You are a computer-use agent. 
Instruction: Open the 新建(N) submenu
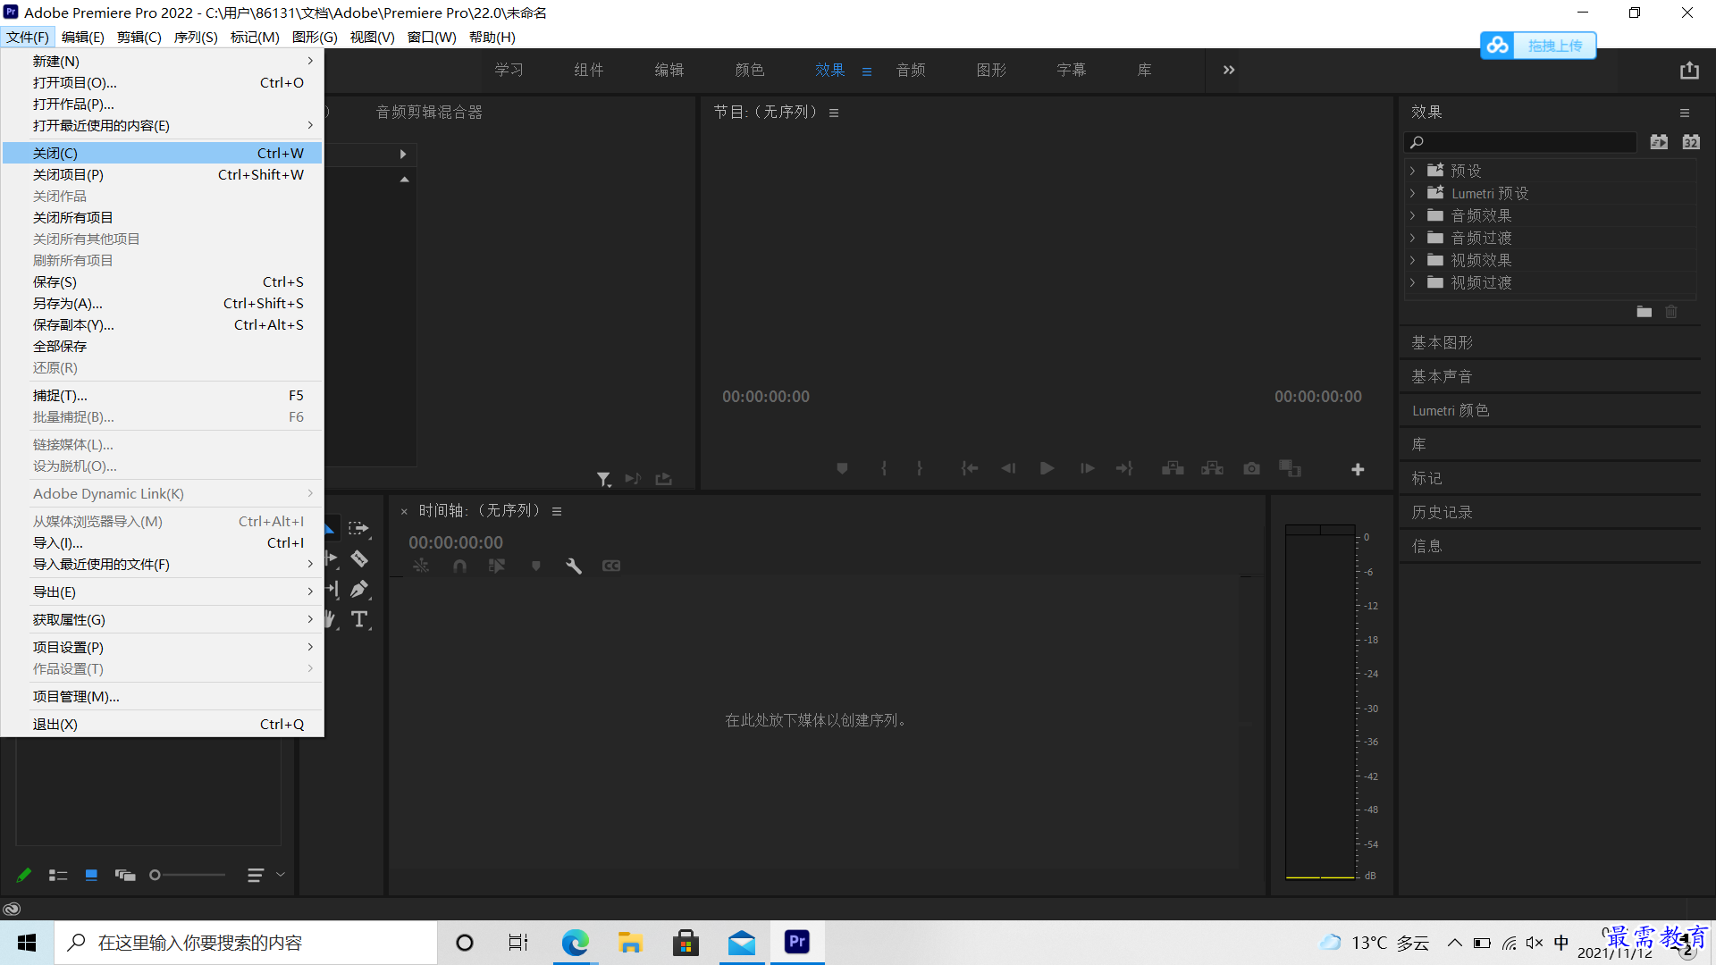coord(162,61)
